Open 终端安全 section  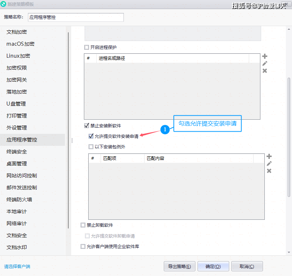(33, 152)
